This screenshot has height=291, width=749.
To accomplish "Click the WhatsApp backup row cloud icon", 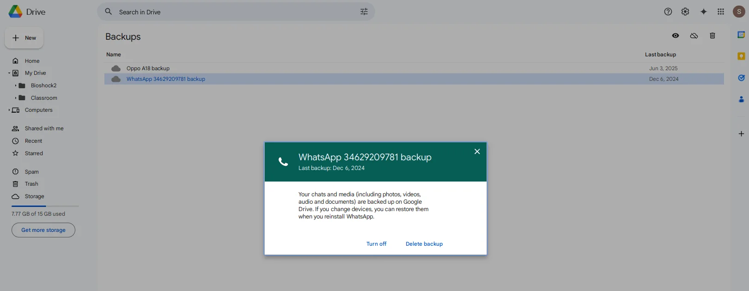I will (x=116, y=79).
